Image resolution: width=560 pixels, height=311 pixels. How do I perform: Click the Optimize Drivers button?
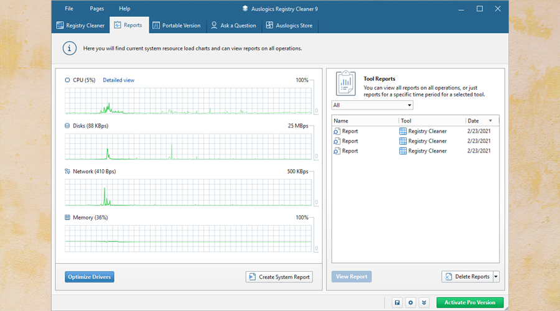(90, 277)
